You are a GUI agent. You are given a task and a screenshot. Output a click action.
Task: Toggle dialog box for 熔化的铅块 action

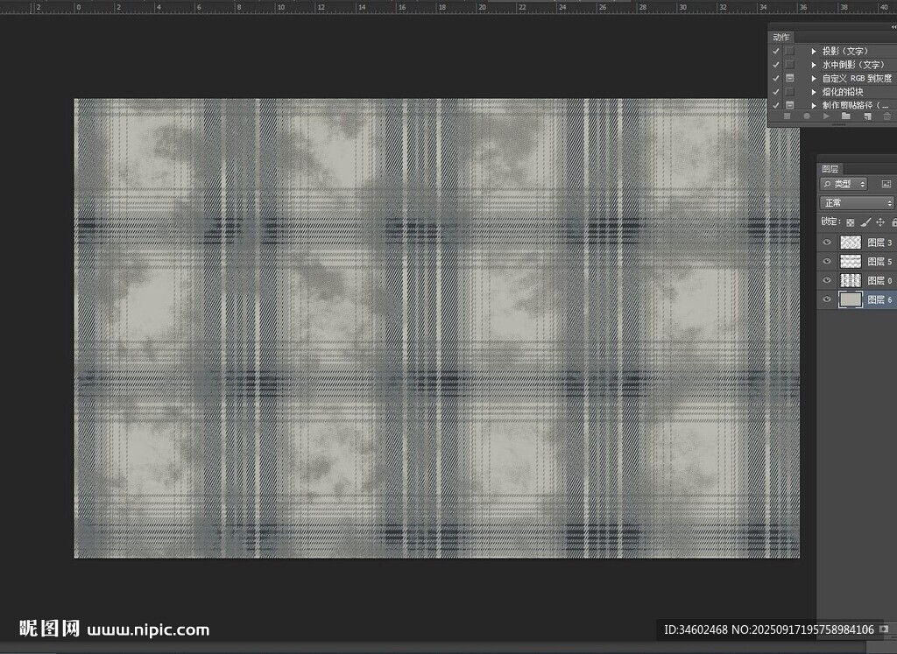tap(790, 91)
